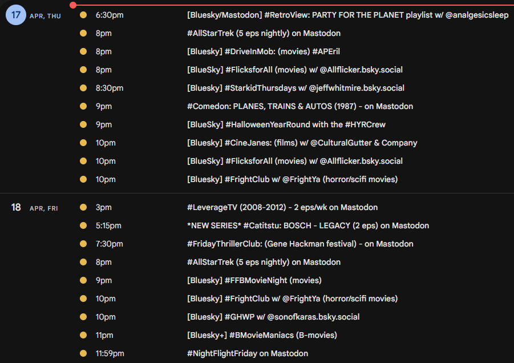Open the APR, FRI day label
Viewport: 514px width, 363px height.
[x=43, y=208]
